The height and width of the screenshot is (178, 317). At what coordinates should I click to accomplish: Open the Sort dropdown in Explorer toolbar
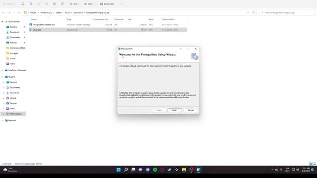[x=74, y=4]
